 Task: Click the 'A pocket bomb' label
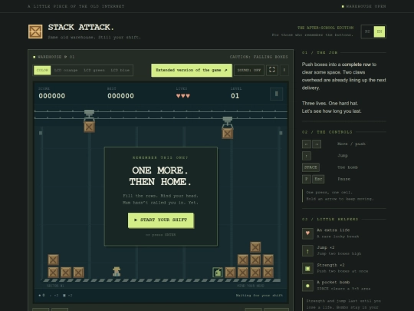(333, 282)
